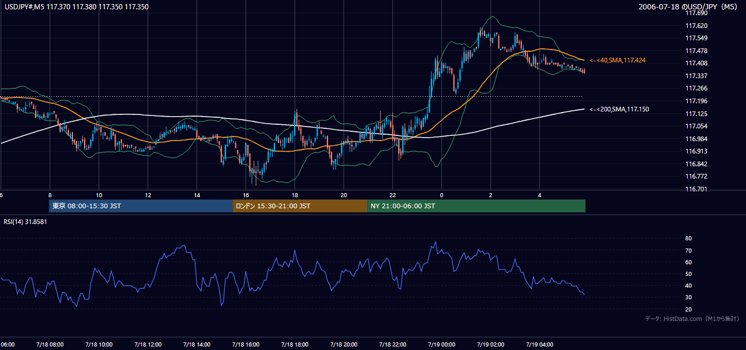This screenshot has height=350, width=746.
Task: Click the 40 SMA 117.424 label
Action: click(x=618, y=60)
